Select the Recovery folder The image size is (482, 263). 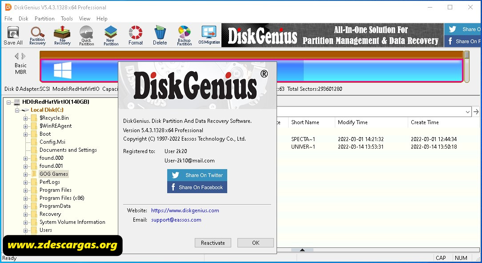[x=50, y=214]
